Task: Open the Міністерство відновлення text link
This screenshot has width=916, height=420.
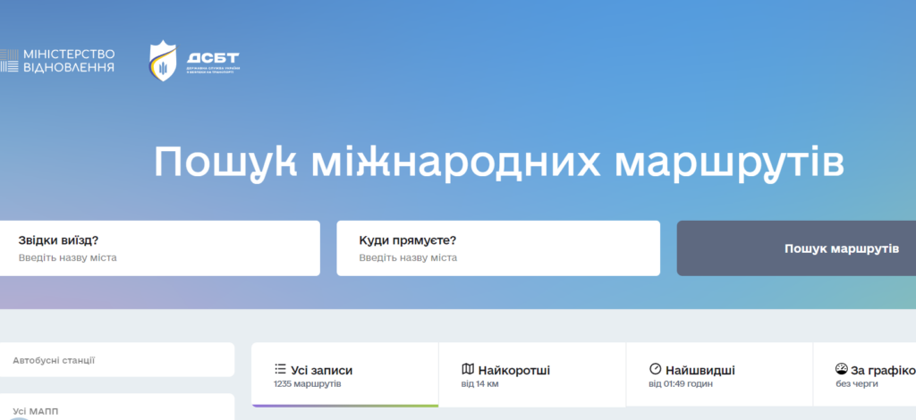Action: pos(69,62)
